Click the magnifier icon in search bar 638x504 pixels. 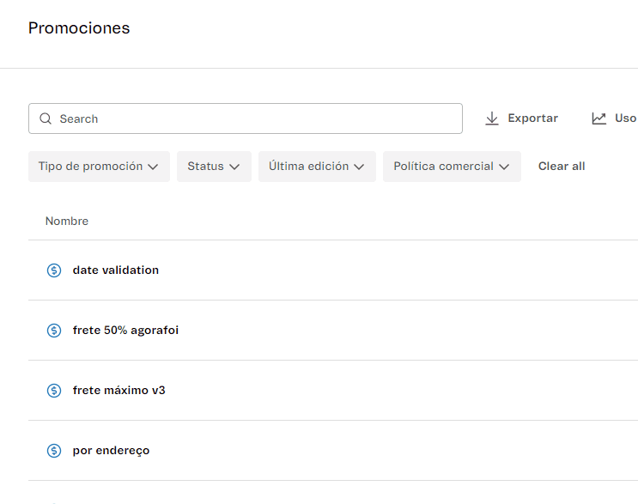(46, 118)
